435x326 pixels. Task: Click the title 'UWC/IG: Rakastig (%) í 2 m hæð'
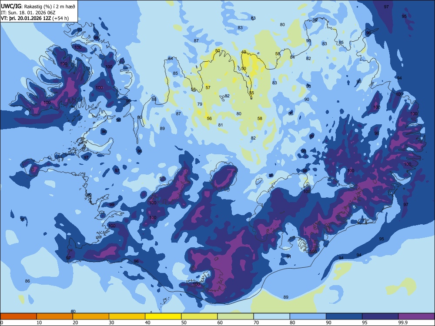(38, 7)
